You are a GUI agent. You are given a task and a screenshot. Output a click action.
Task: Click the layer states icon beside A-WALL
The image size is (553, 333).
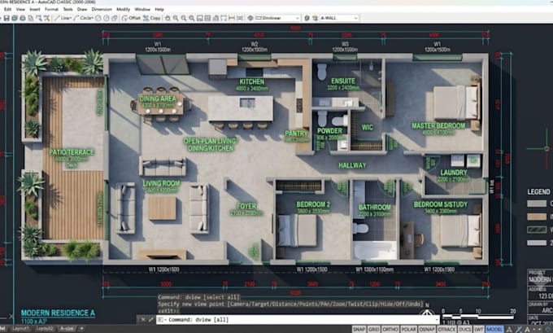coord(315,18)
